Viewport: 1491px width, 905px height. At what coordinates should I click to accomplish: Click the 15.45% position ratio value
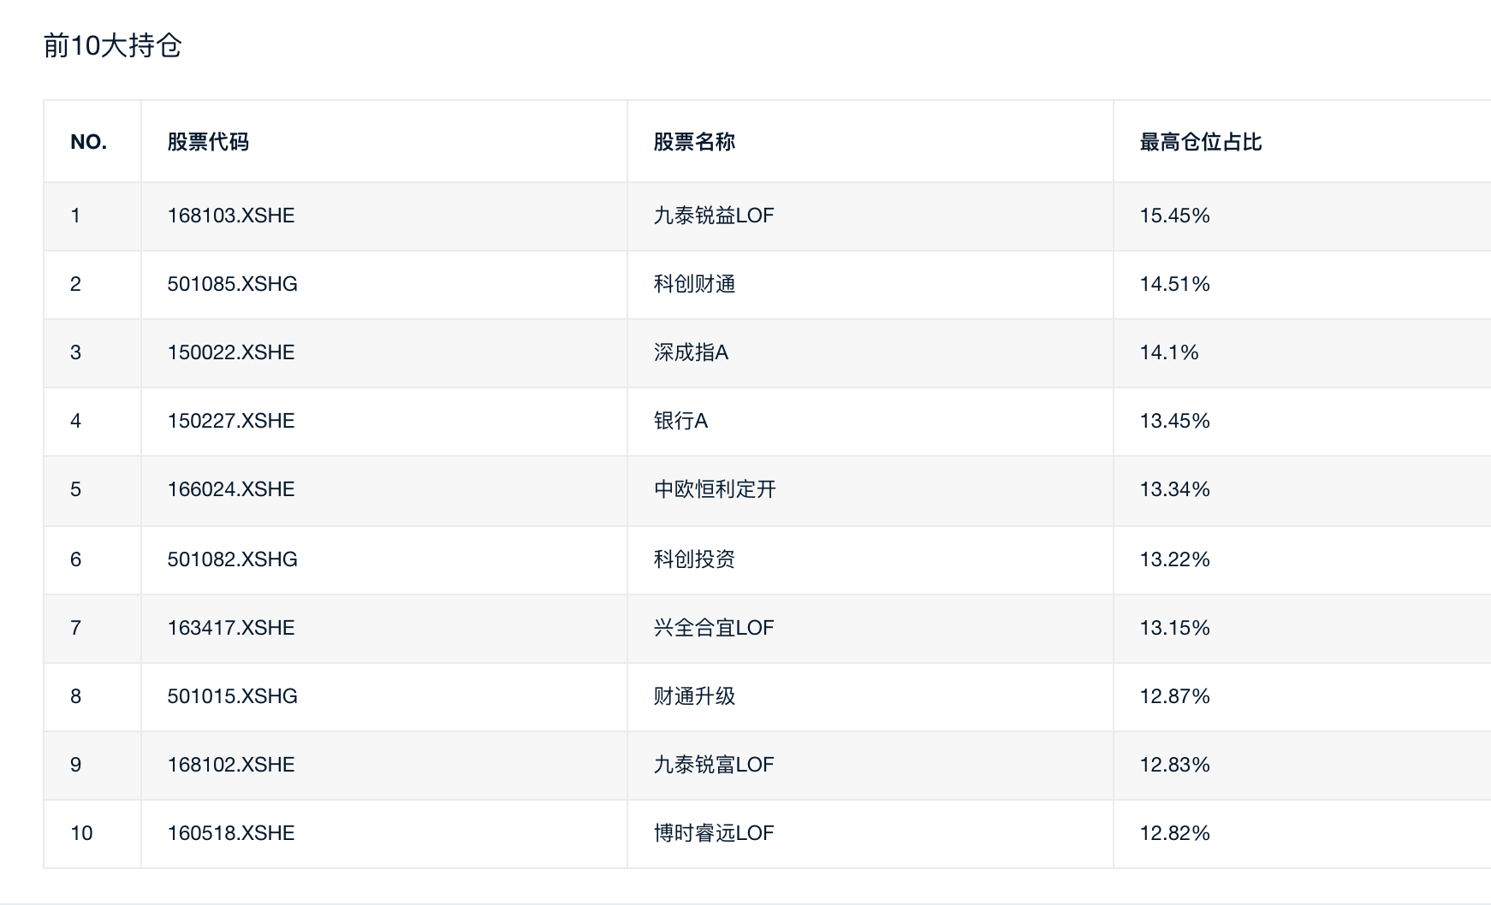click(1174, 216)
